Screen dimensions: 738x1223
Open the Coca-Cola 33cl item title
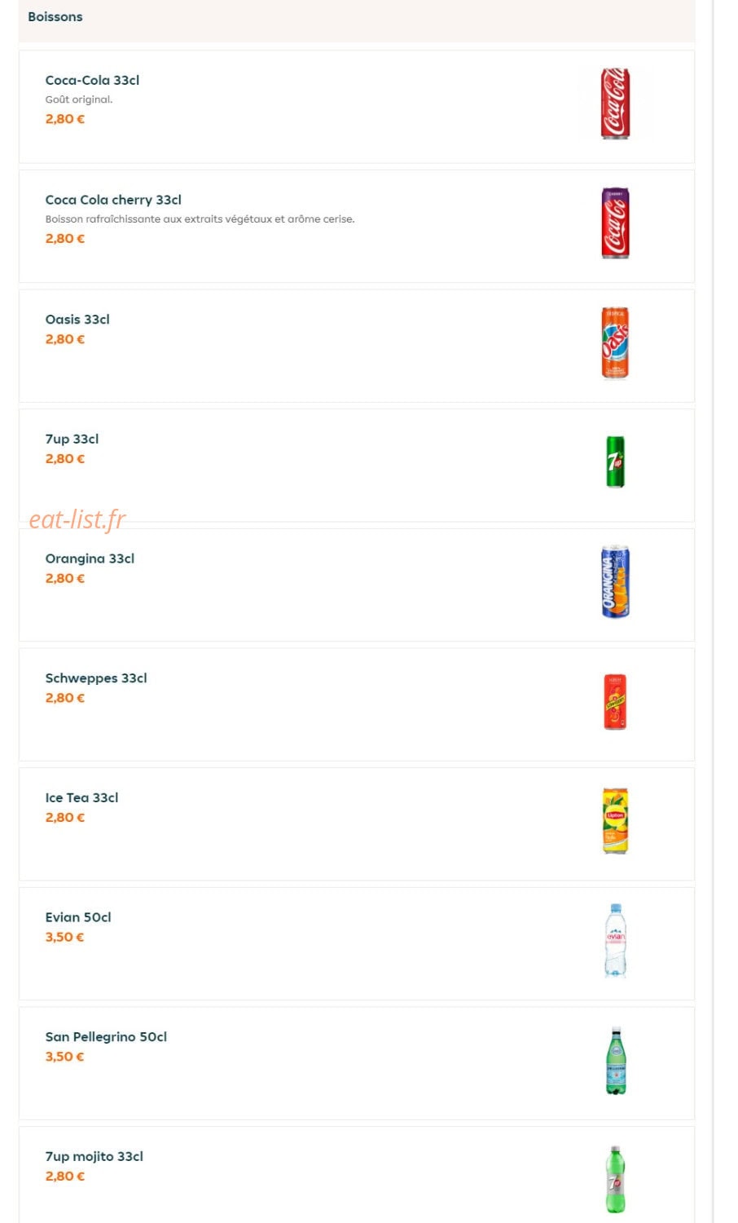[92, 80]
